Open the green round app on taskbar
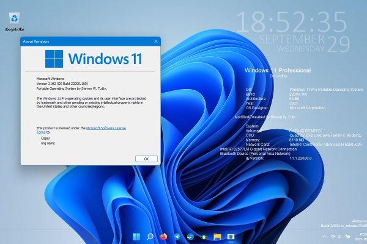The height and width of the screenshot is (244, 367). pos(204,237)
